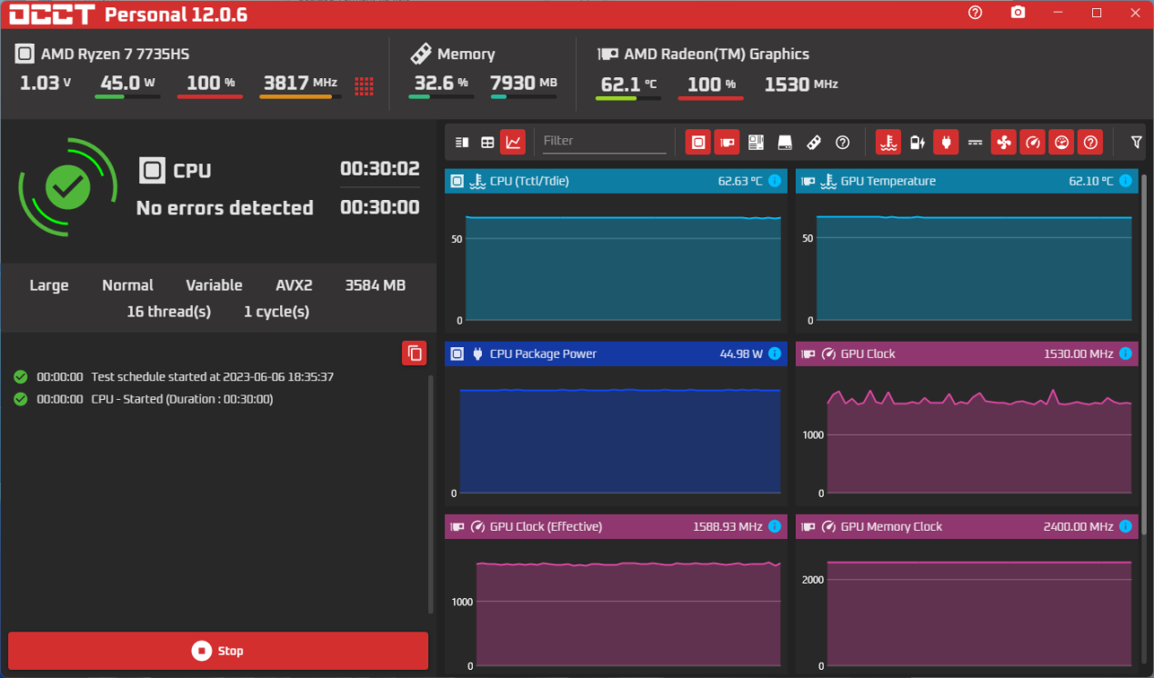Screen dimensions: 1154x678
Task: Open help from the title bar question mark
Action: [x=975, y=13]
